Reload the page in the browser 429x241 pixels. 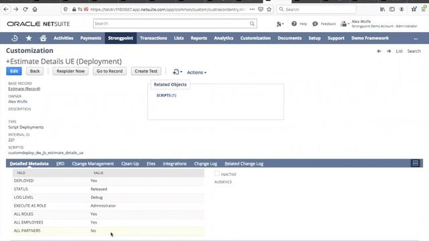(x=25, y=9)
